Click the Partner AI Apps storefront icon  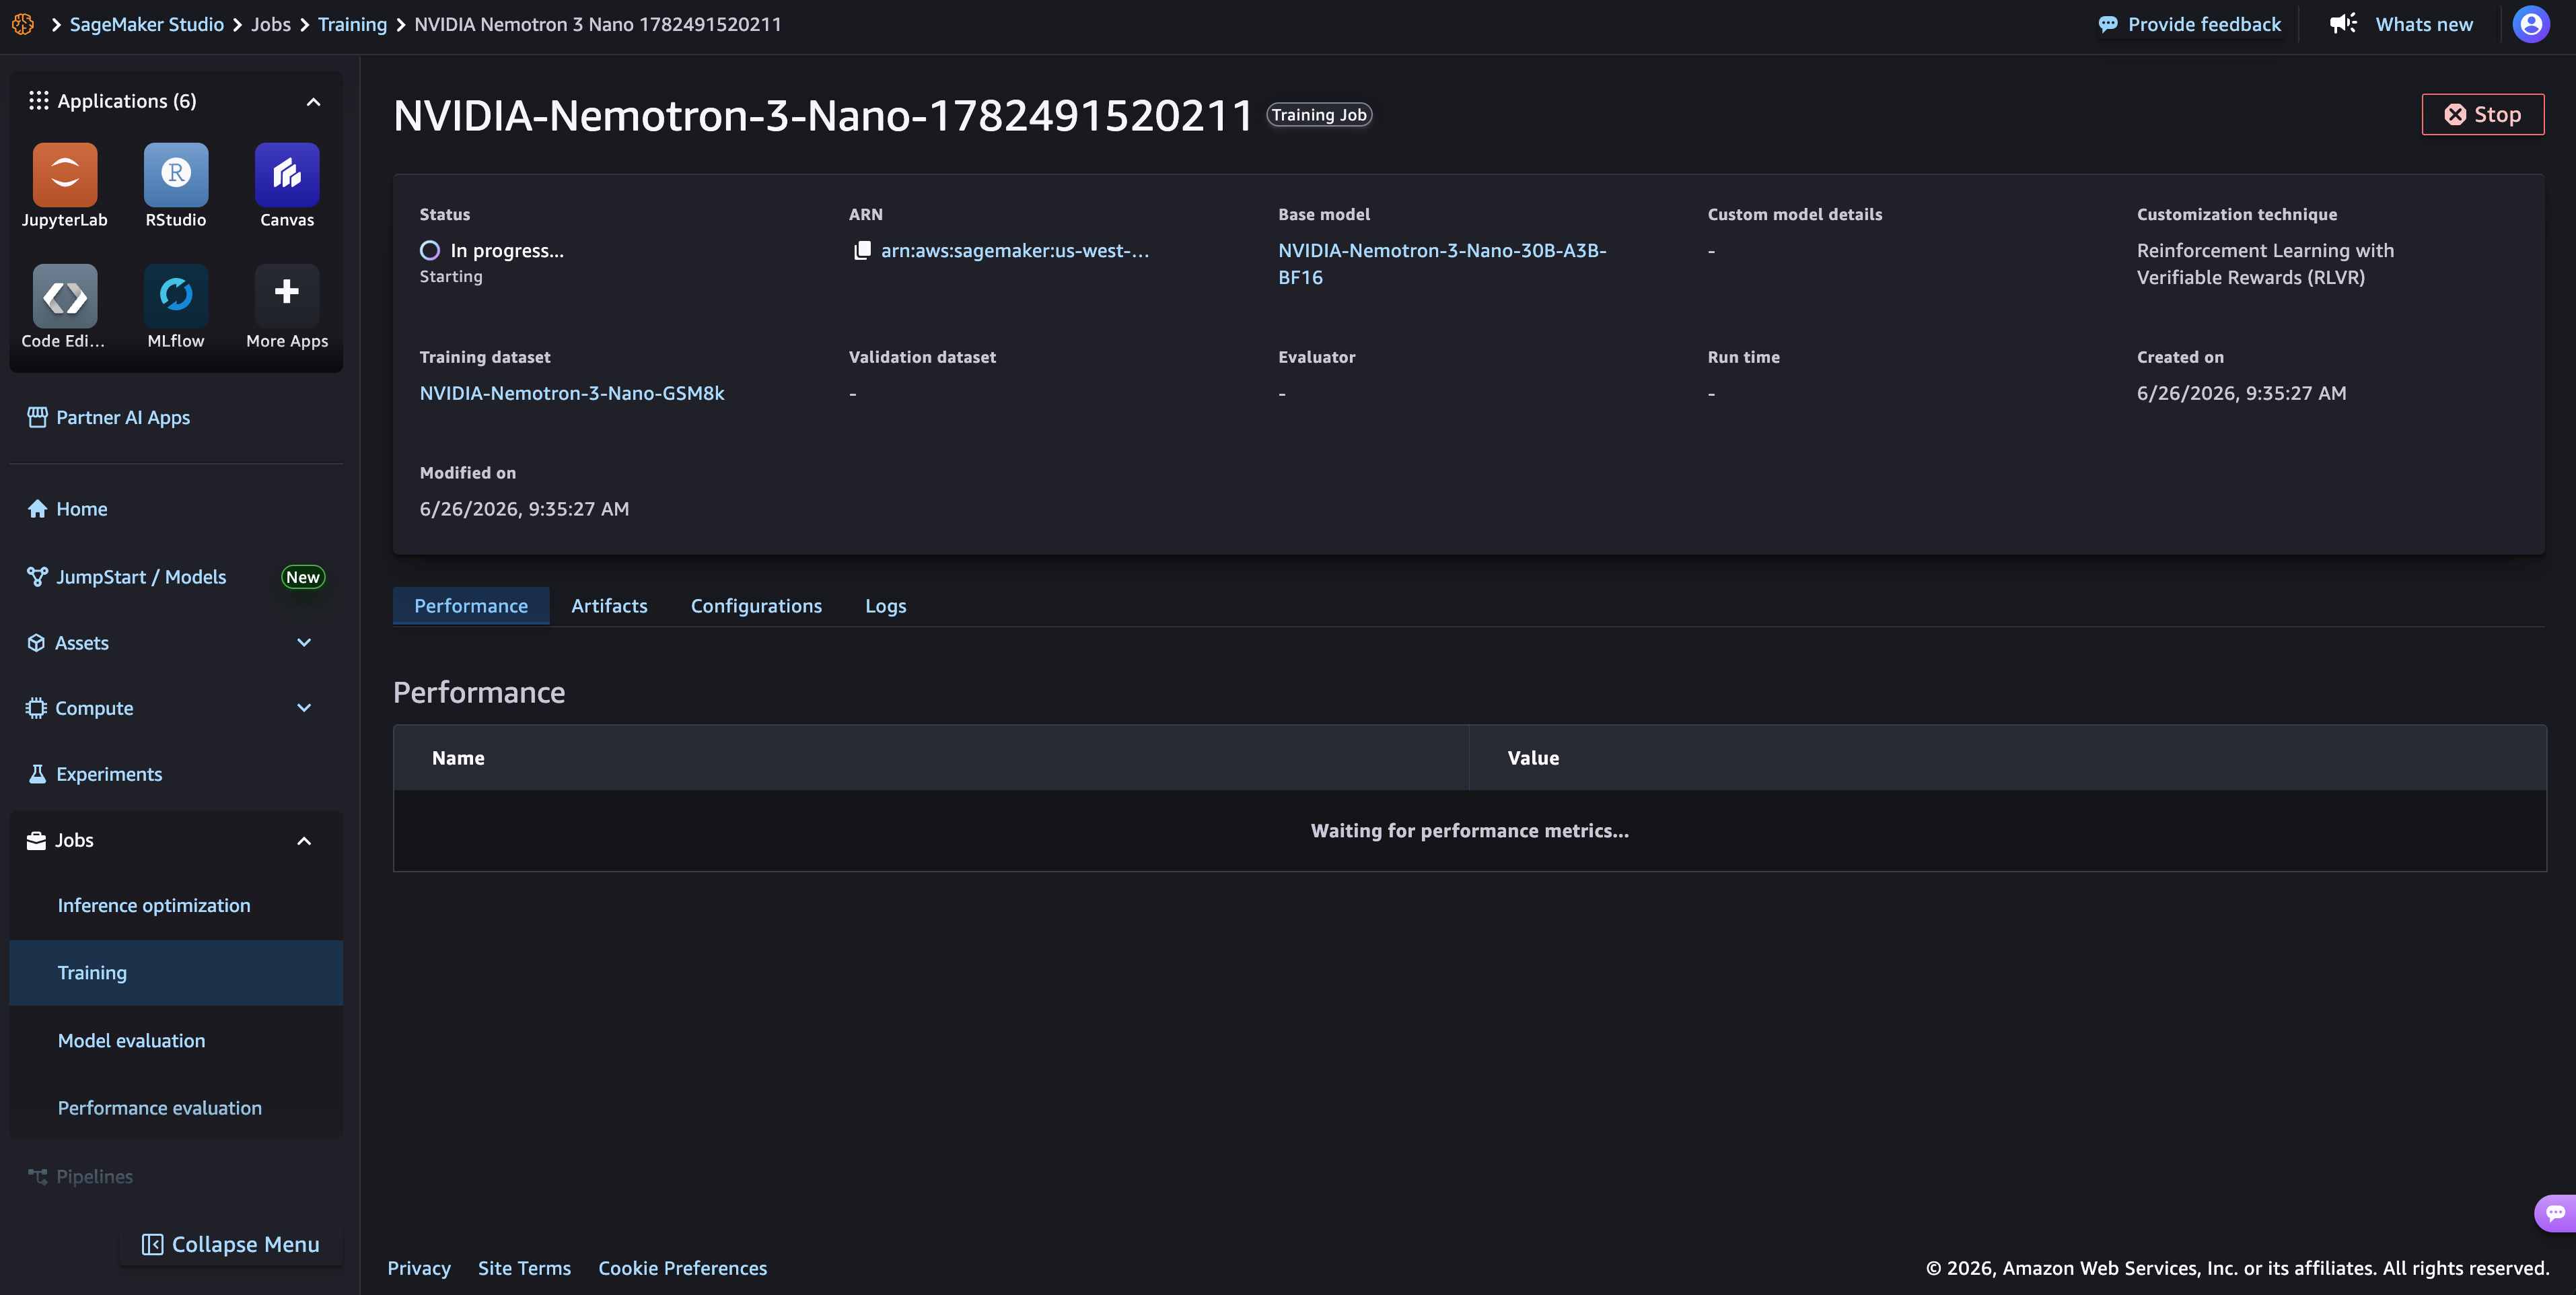pos(37,417)
